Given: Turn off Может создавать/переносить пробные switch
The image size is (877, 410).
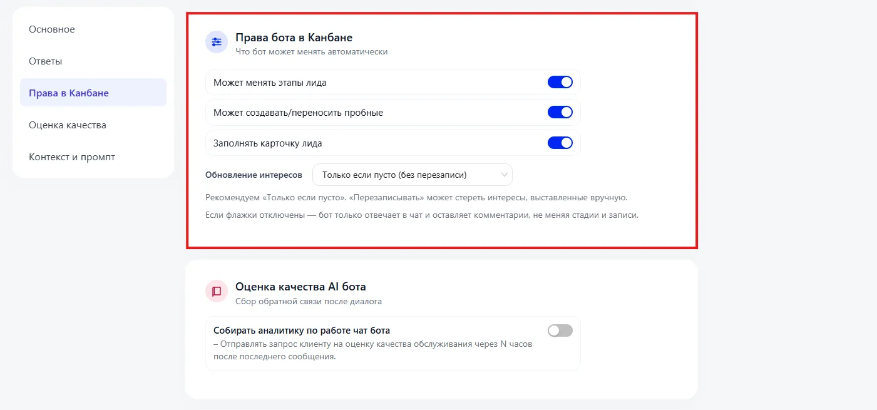Looking at the screenshot, I should [x=560, y=112].
